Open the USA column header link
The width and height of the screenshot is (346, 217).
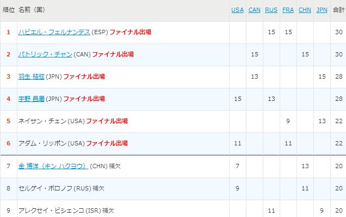(237, 10)
